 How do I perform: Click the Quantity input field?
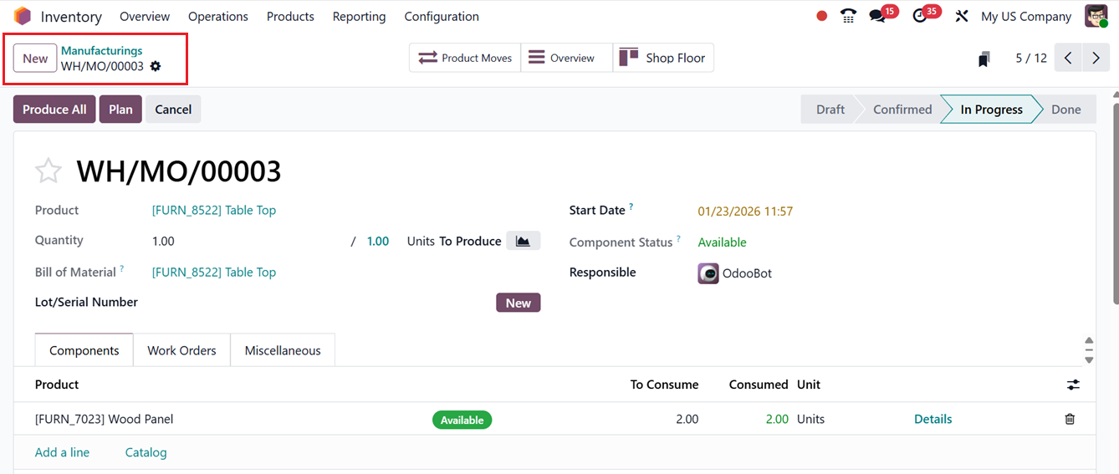(x=243, y=241)
